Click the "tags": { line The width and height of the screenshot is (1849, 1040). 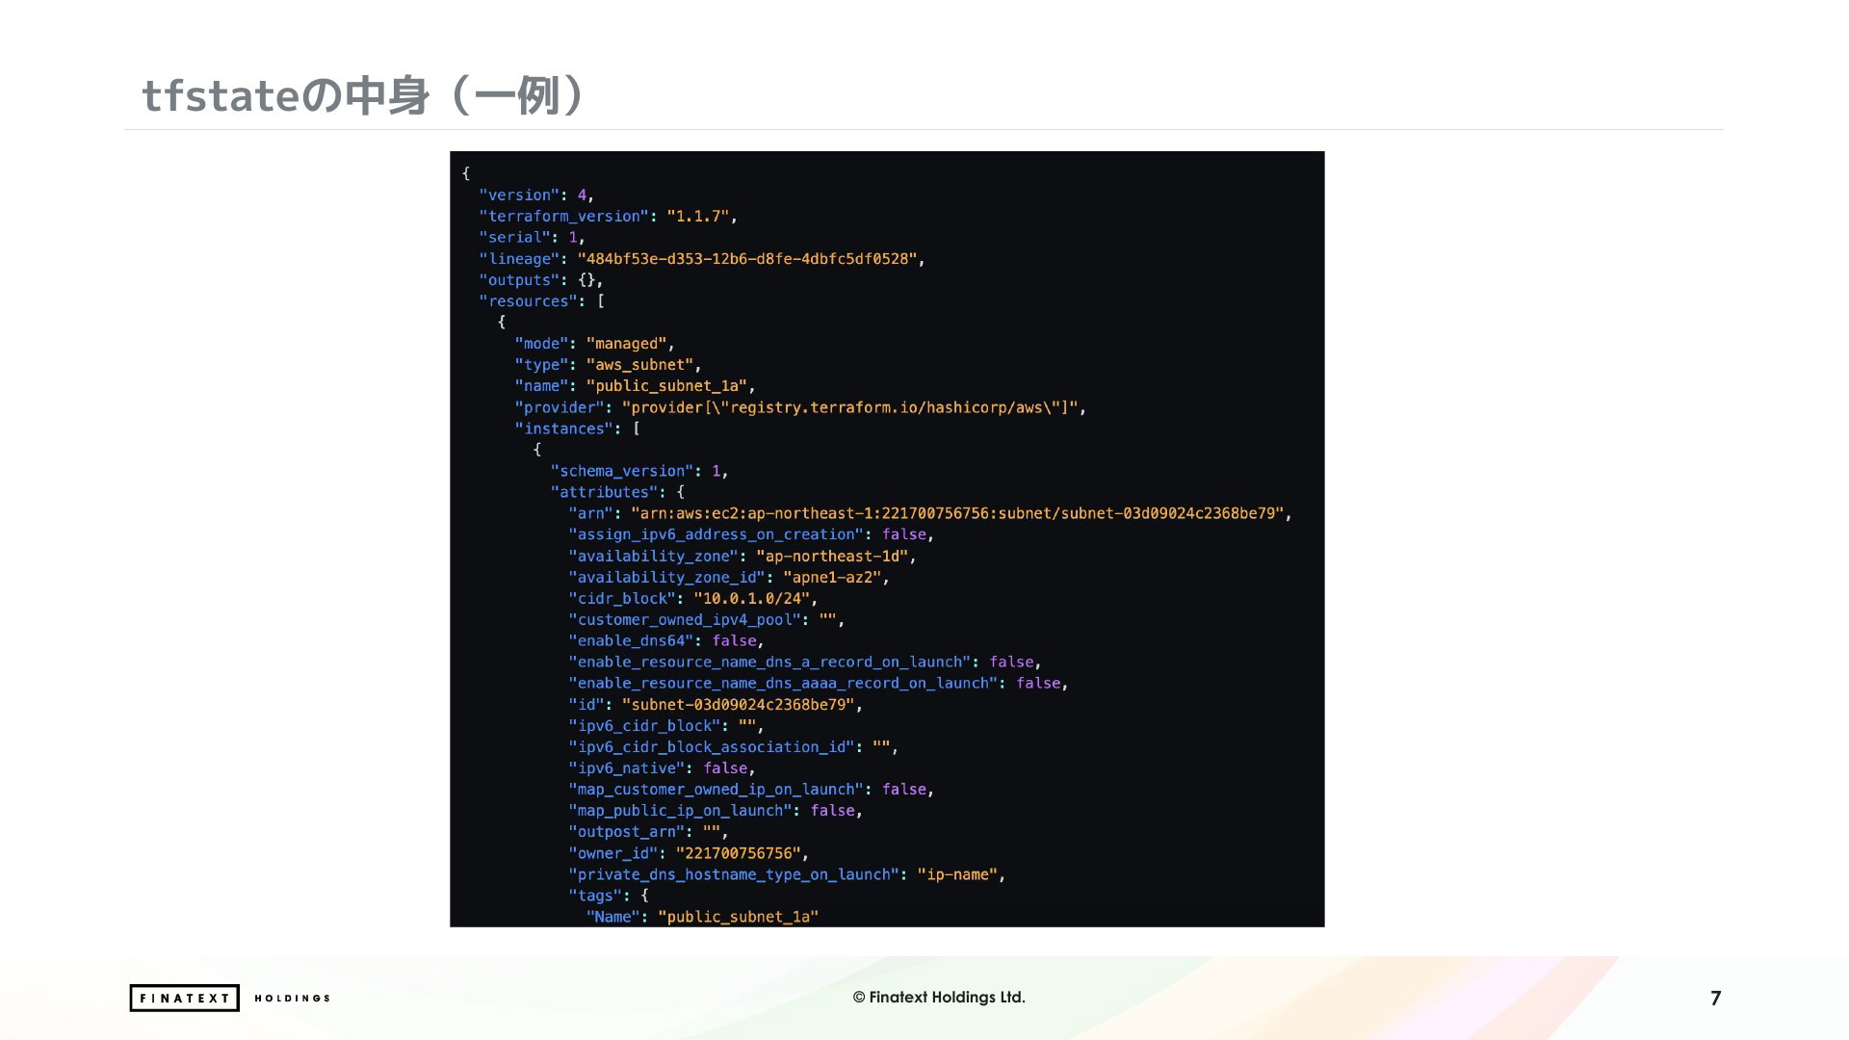[609, 896]
